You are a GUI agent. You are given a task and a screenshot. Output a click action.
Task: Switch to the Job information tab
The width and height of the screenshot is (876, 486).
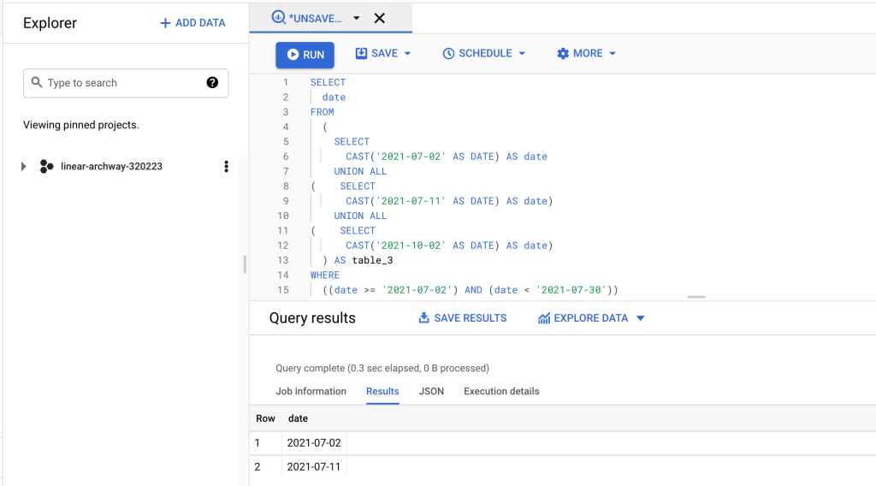pyautogui.click(x=311, y=391)
